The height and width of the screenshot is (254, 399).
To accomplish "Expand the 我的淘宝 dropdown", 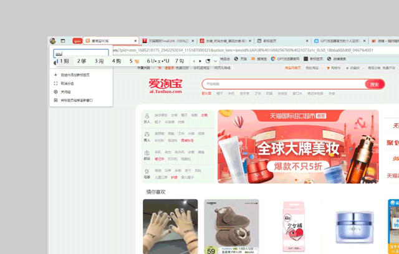I will click(x=314, y=68).
